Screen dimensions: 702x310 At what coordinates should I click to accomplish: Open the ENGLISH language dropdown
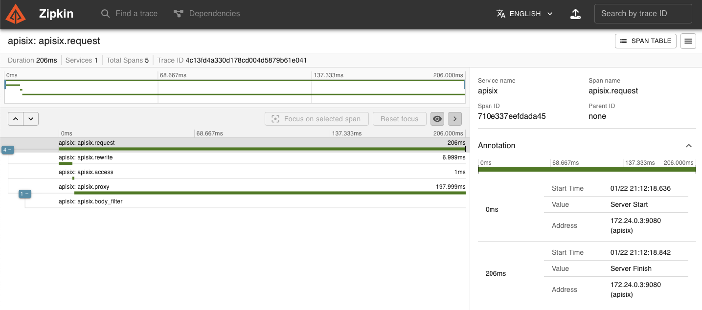pos(524,14)
